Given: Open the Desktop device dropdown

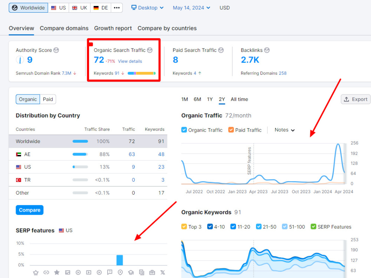Looking at the screenshot, I should 147,8.
